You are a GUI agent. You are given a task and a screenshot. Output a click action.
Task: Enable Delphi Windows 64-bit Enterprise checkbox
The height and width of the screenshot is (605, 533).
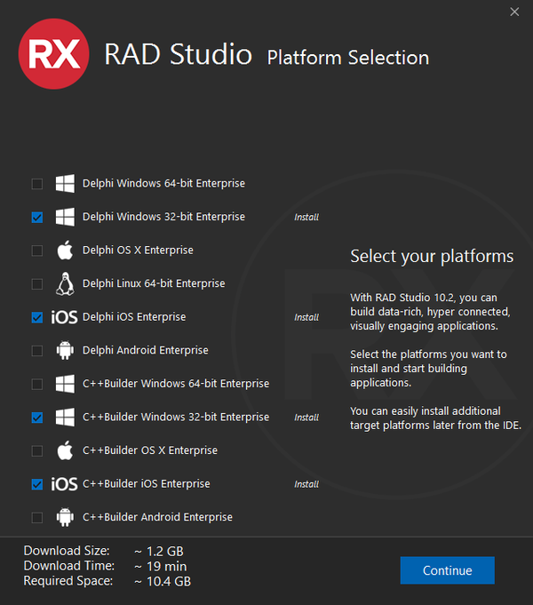[37, 184]
